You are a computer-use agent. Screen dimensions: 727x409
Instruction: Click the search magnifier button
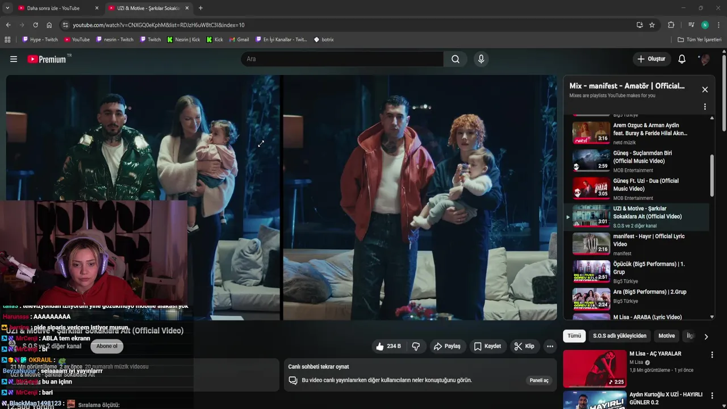[456, 59]
